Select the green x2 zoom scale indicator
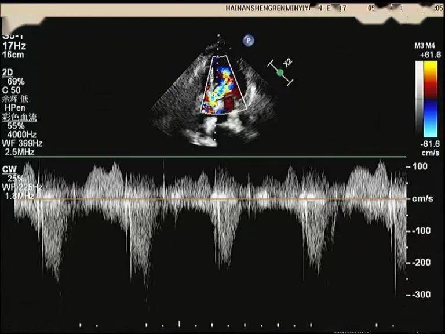This screenshot has width=445, height=334. (280, 72)
